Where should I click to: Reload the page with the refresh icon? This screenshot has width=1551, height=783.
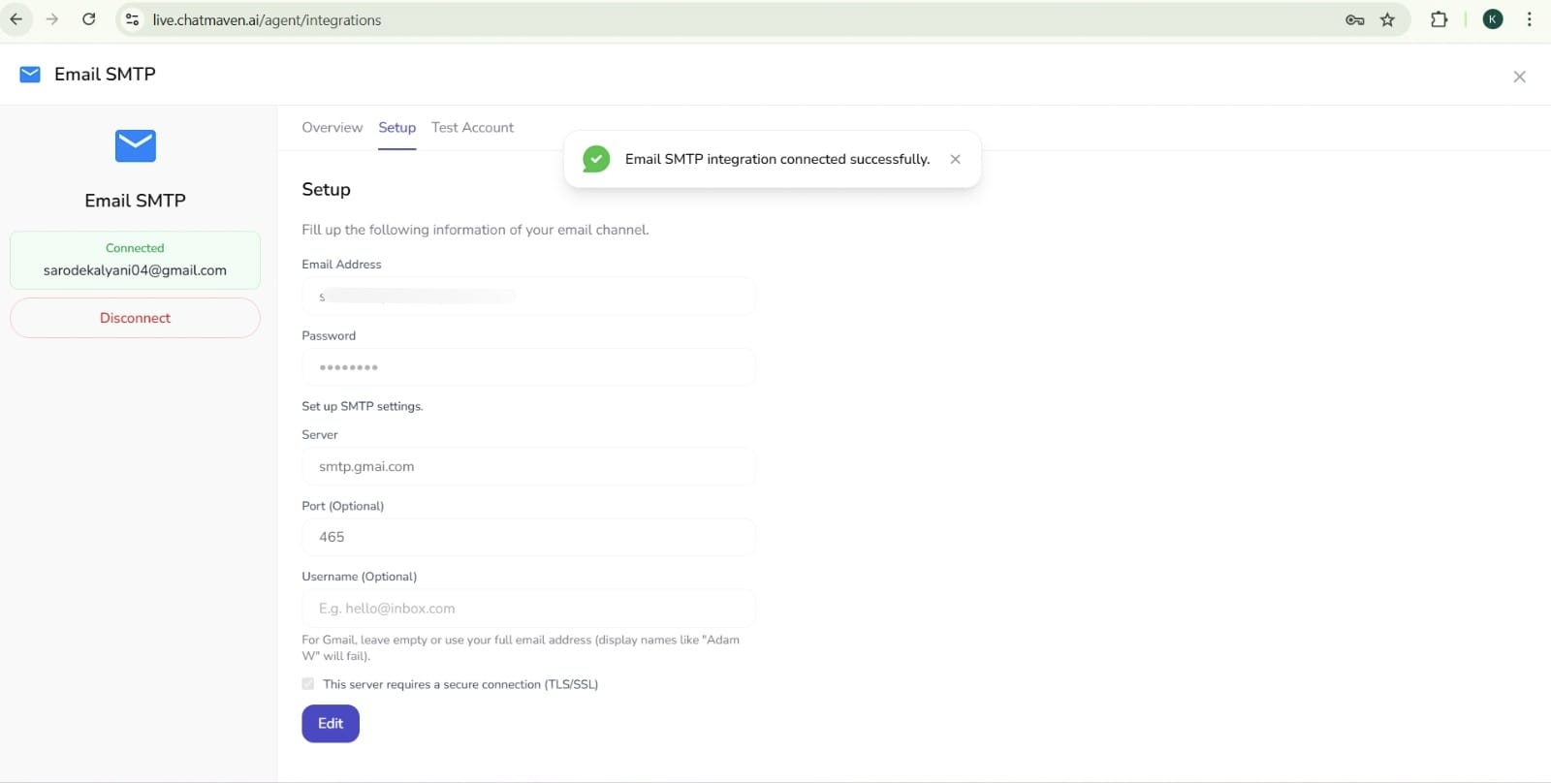(88, 19)
